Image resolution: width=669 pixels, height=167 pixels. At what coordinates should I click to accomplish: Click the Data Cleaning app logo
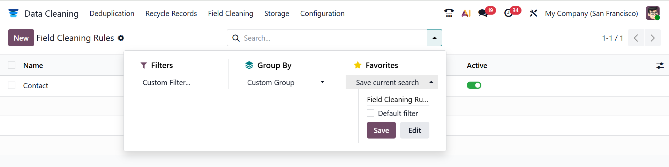(x=13, y=13)
